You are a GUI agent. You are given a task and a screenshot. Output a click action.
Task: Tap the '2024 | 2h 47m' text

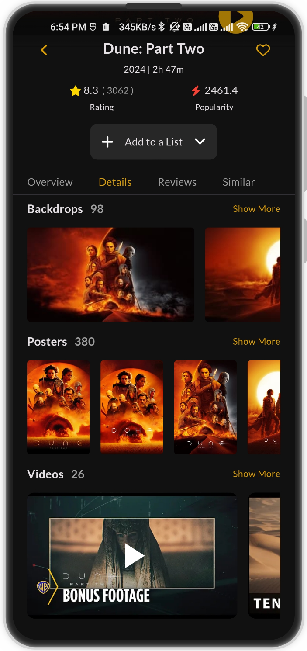tap(154, 69)
